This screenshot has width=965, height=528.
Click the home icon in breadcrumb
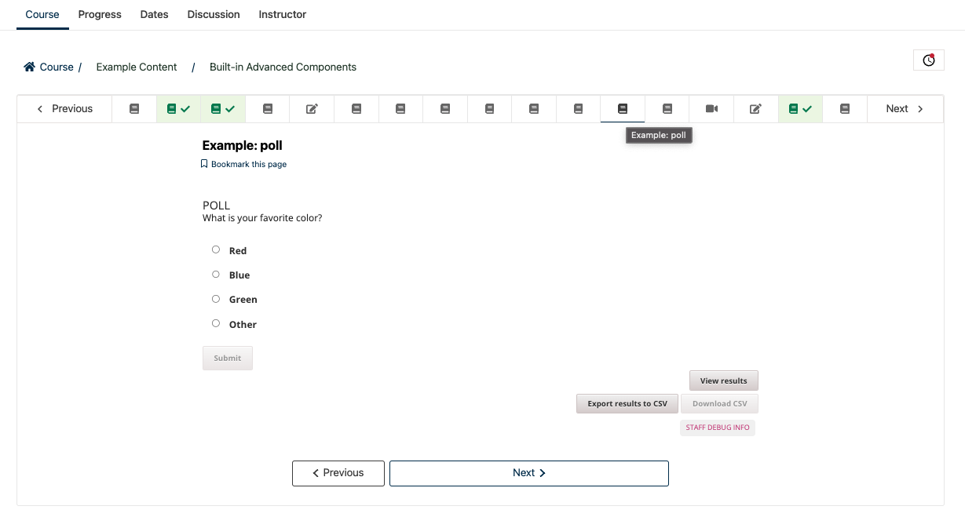pos(30,67)
